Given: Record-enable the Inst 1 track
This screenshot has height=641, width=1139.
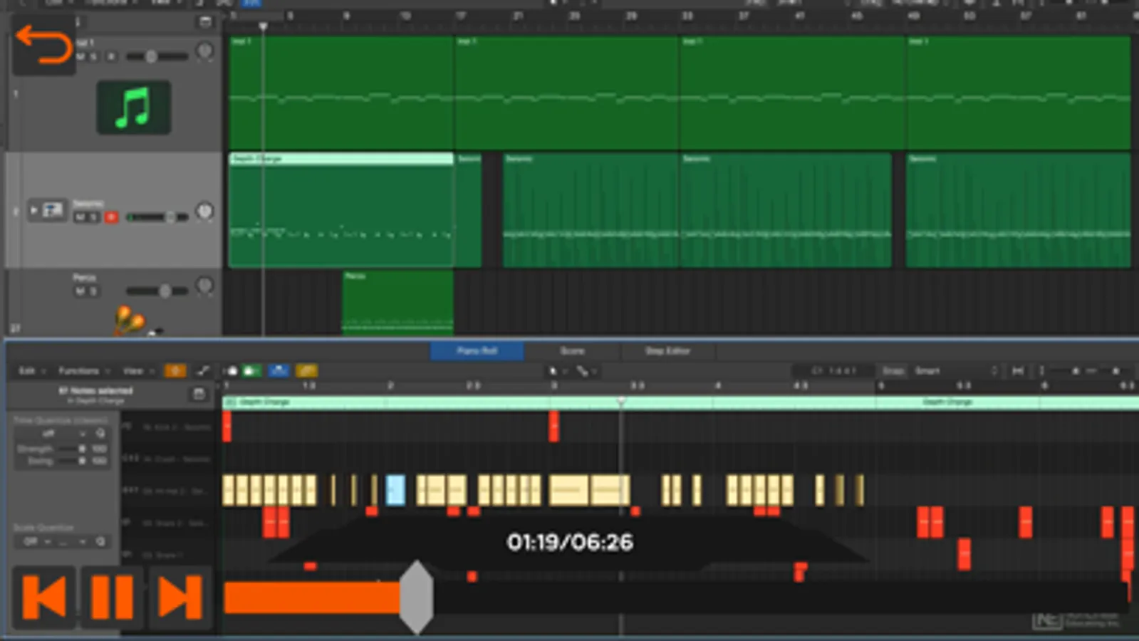Looking at the screenshot, I should tap(111, 56).
